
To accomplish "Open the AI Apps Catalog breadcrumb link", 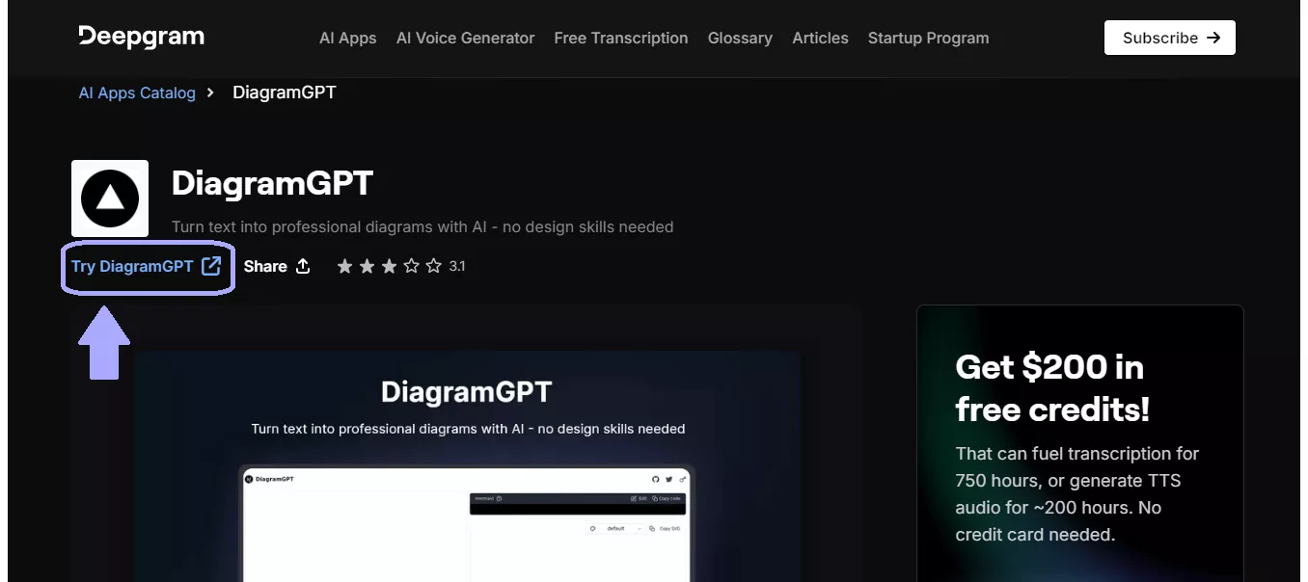I will coord(136,92).
